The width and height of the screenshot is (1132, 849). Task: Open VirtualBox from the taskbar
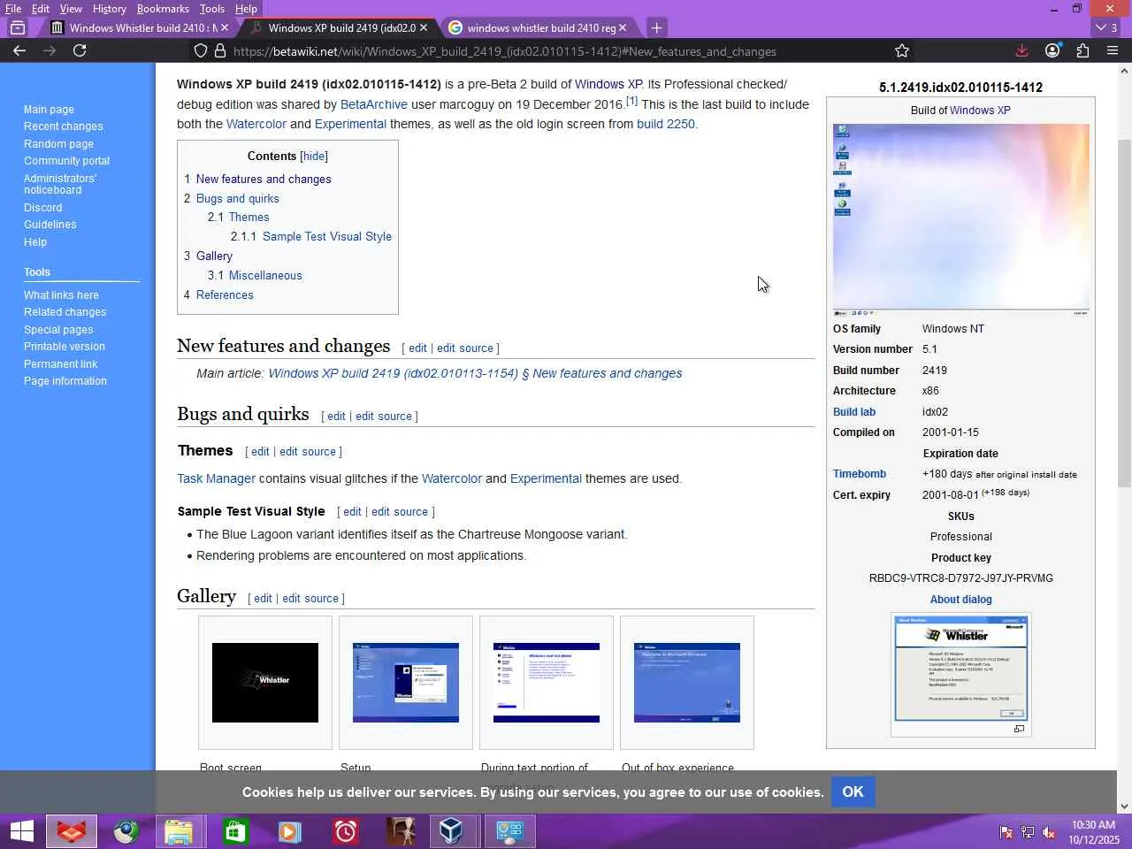click(x=451, y=831)
